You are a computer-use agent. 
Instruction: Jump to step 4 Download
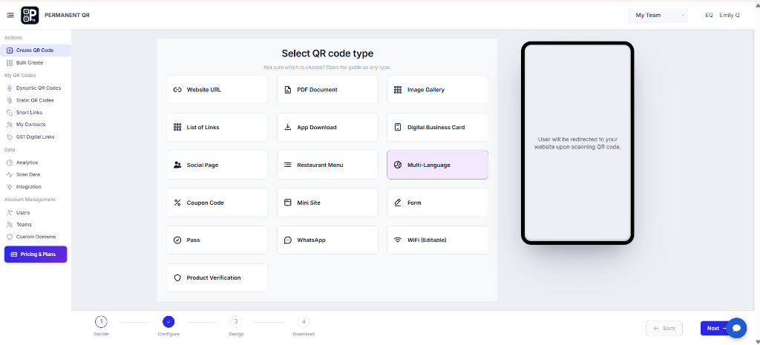[x=304, y=322]
